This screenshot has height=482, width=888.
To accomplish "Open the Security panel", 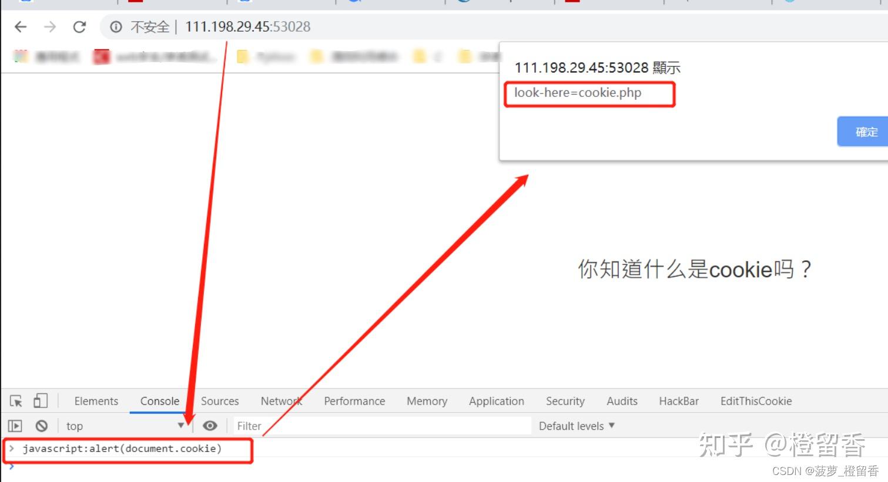I will click(x=565, y=401).
